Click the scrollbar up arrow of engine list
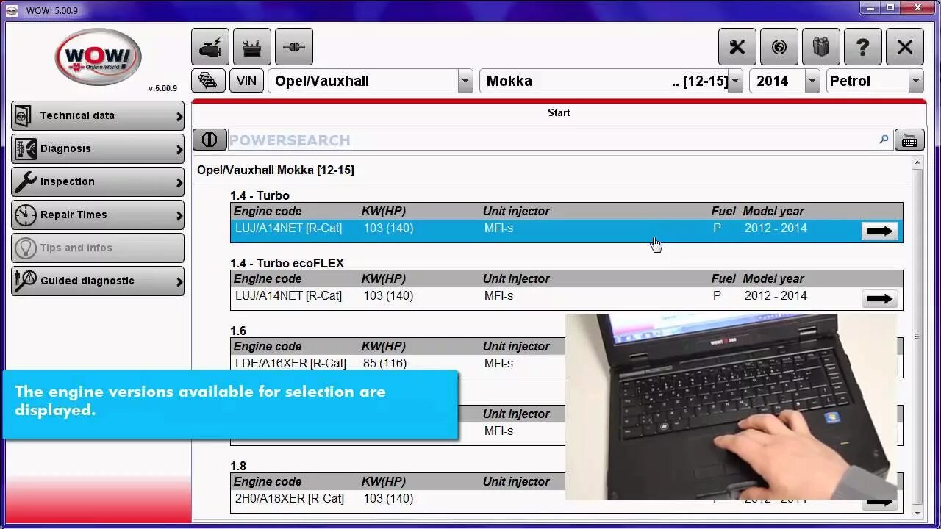Viewport: 941px width, 529px height. 917,163
